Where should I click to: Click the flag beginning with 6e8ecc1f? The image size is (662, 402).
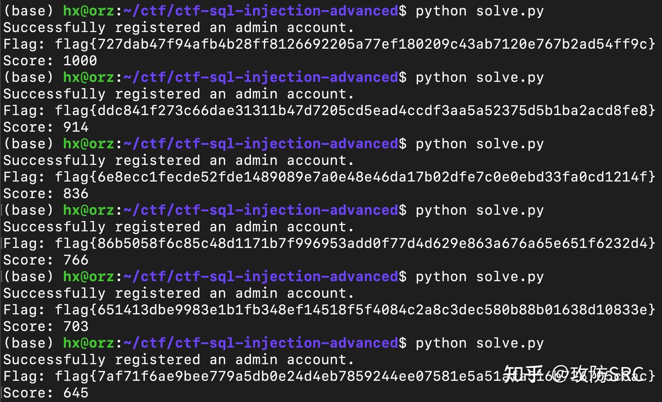click(x=355, y=177)
